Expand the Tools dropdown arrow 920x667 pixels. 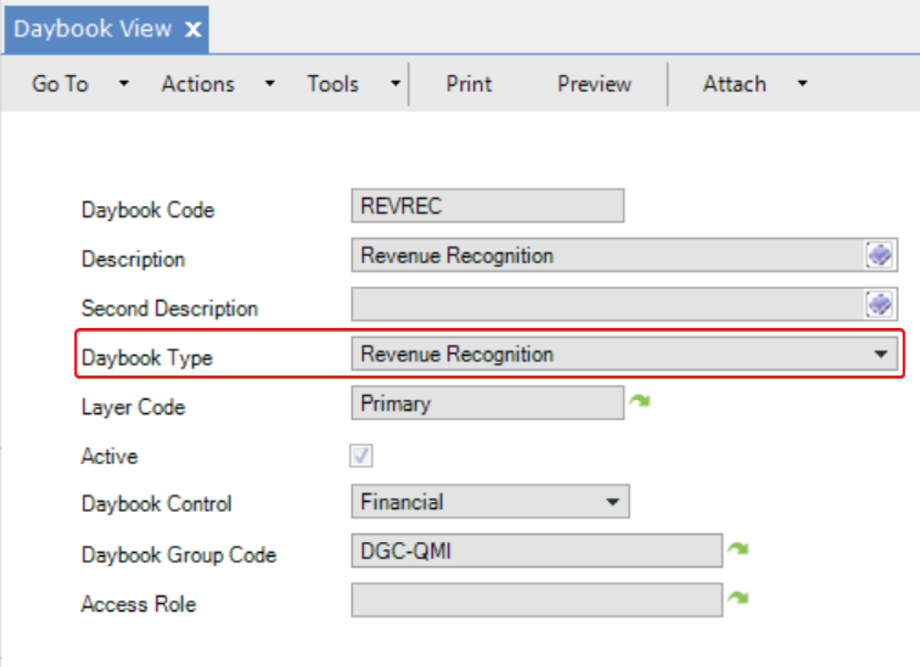(396, 84)
